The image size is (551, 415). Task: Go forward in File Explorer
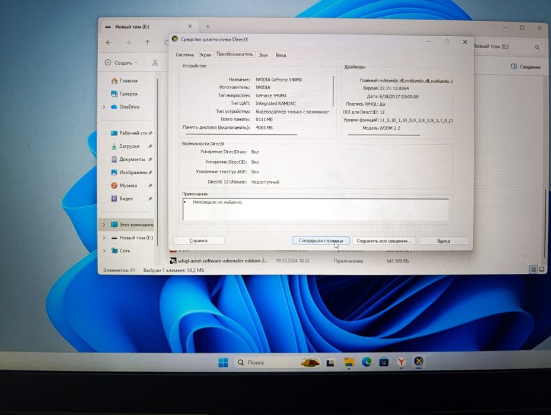point(128,43)
